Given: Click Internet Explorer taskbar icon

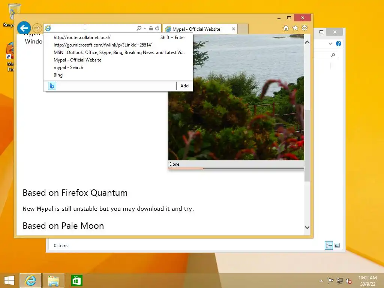Looking at the screenshot, I should pos(30,280).
